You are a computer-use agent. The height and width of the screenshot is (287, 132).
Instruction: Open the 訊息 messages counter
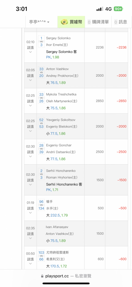[116, 22]
